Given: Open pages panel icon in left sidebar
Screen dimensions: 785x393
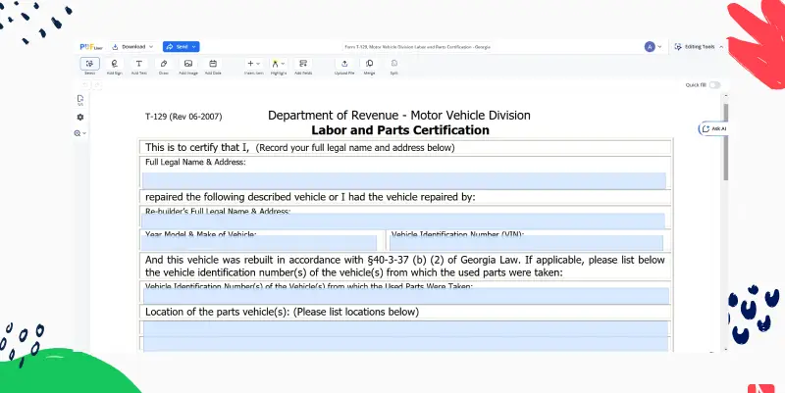Looking at the screenshot, I should click(80, 101).
